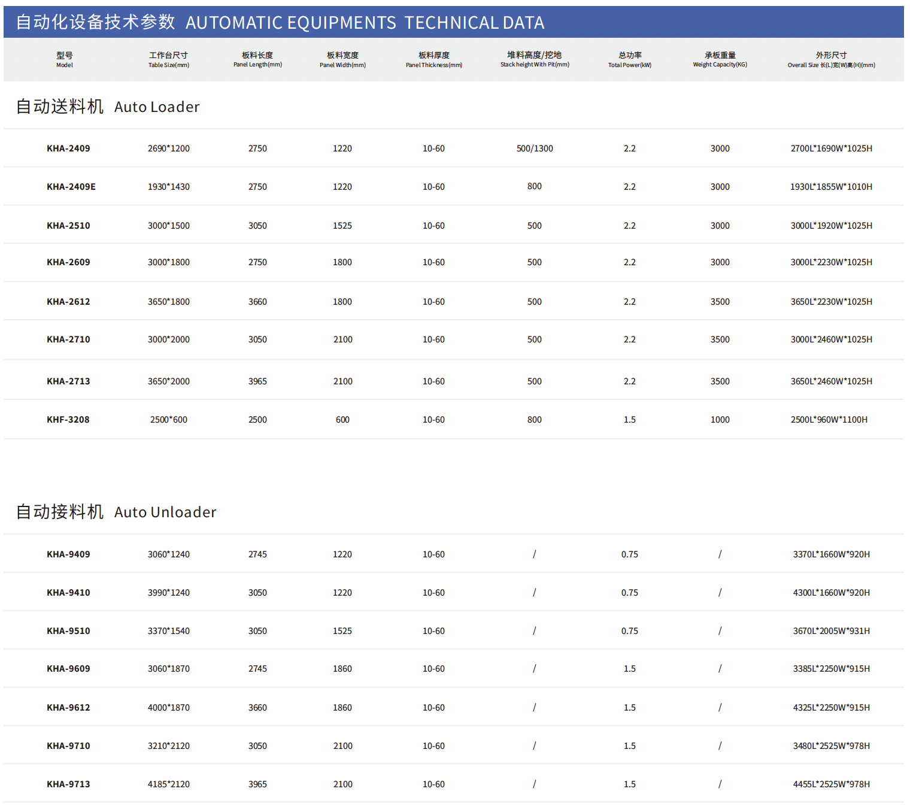Select model name KHA-2510
The image size is (910, 807).
(68, 226)
